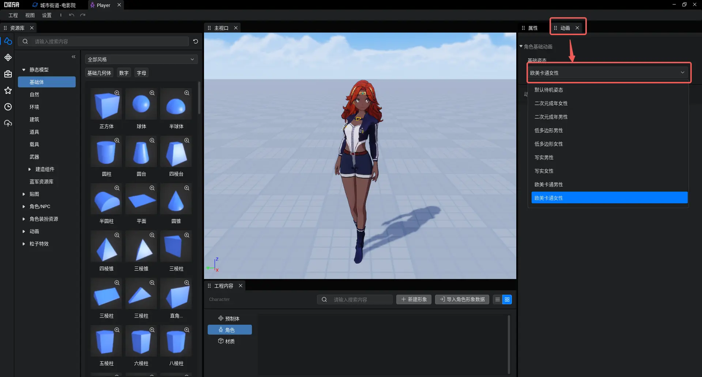Open the favorites star sidebar icon

click(x=8, y=90)
